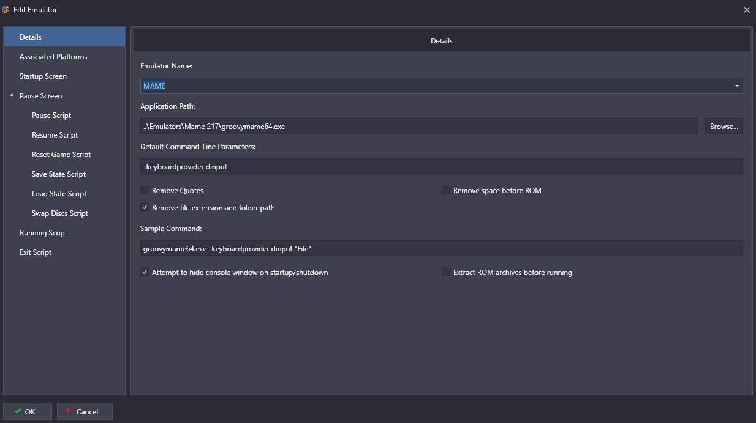Uncheck Remove file extension and folder path
This screenshot has width=756, height=423.
(145, 207)
